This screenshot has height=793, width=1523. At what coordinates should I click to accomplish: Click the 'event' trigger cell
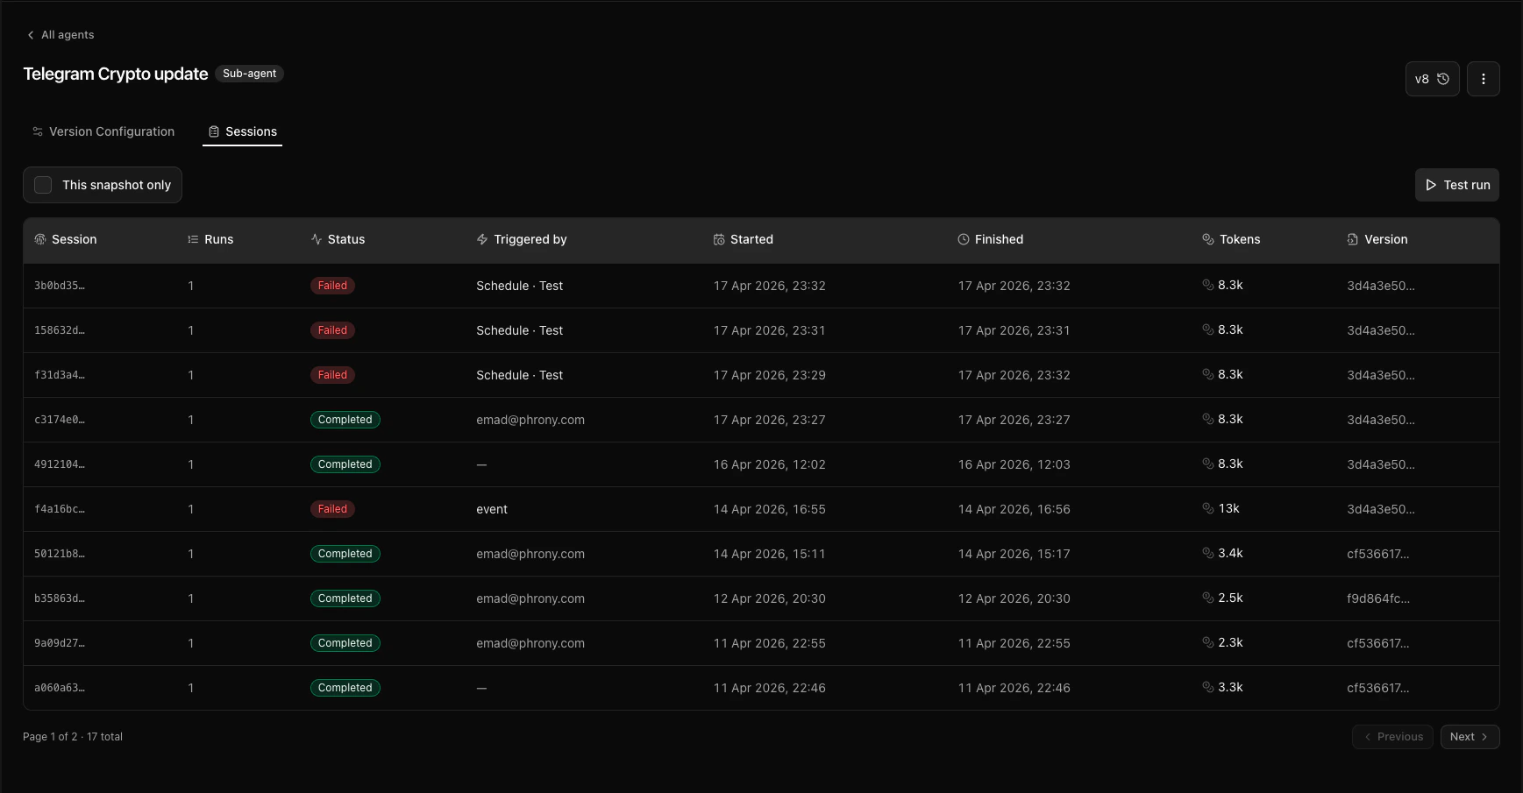(492, 509)
